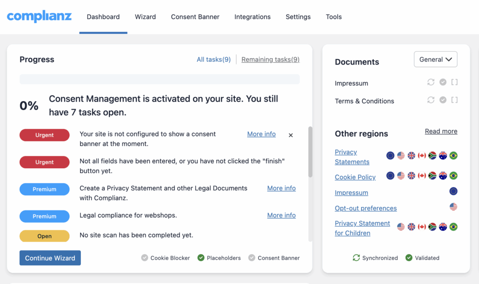Click UK flag in Privacy Statements row
The image size is (479, 284).
[412, 156]
